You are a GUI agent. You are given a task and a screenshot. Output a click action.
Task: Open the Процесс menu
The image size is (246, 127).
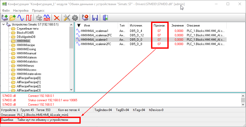point(38,11)
